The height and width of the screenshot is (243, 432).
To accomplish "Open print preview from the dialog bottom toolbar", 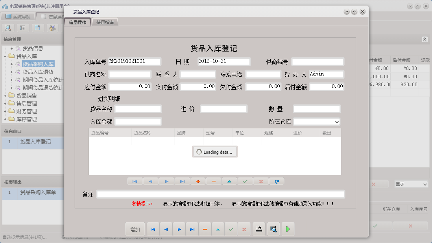I will 274,229.
